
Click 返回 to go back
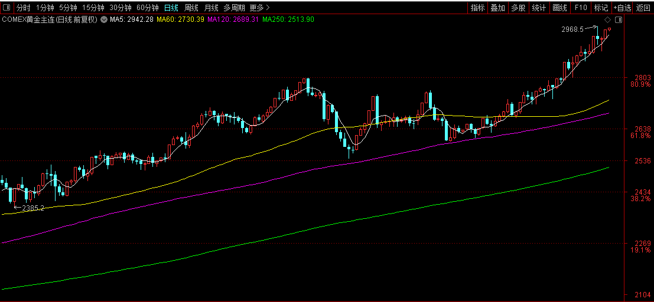pyautogui.click(x=643, y=8)
